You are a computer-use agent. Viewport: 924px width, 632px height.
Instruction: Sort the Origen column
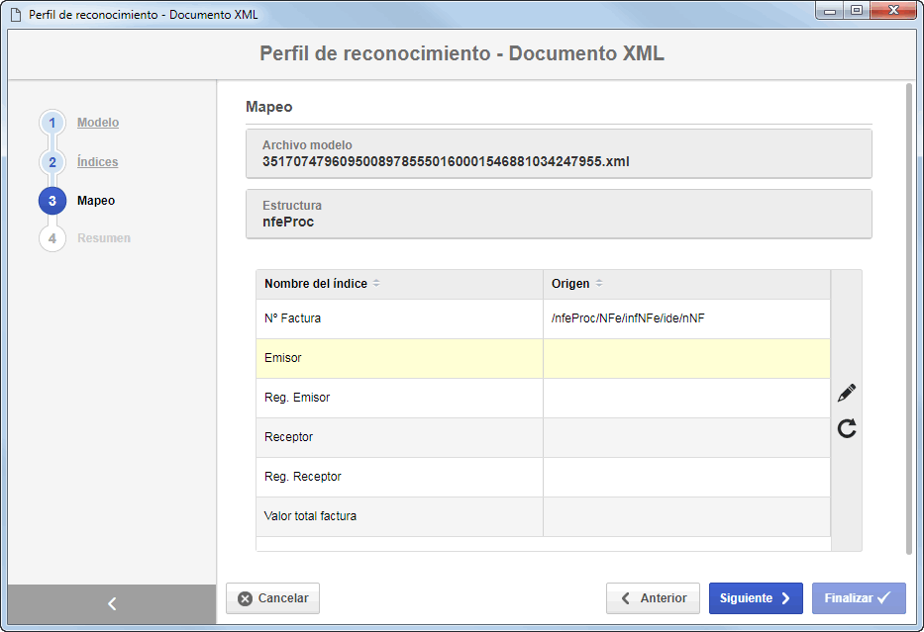coord(599,284)
